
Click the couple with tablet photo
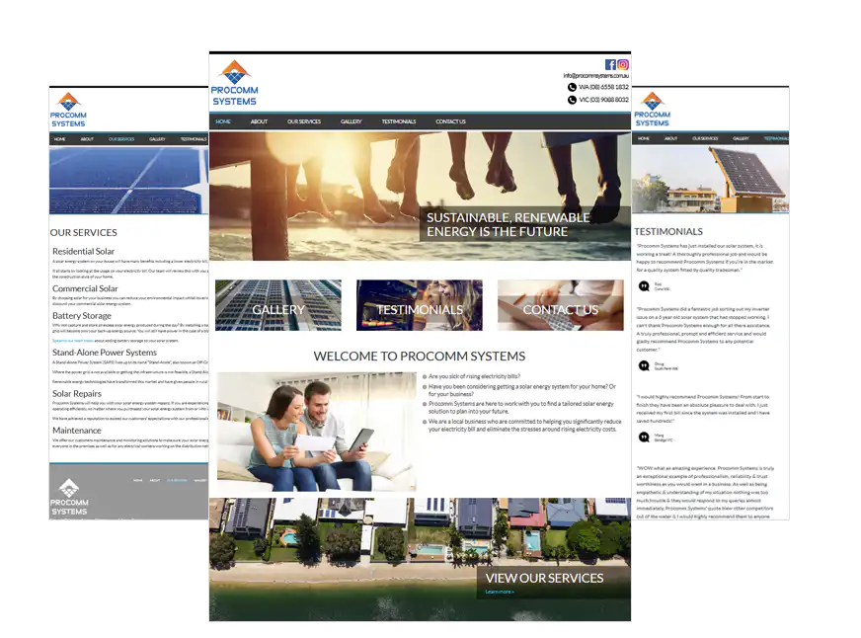pyautogui.click(x=317, y=432)
